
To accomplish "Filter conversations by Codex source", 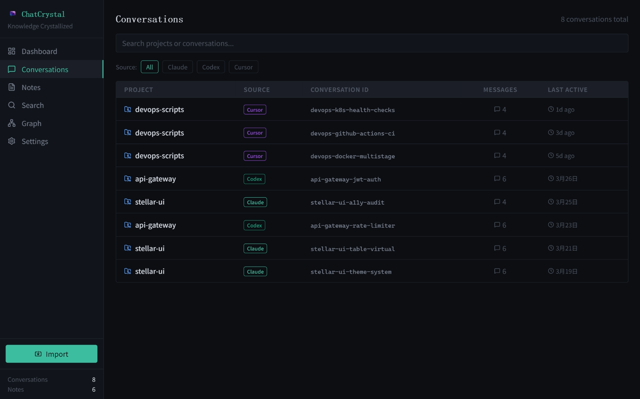I will click(x=210, y=67).
